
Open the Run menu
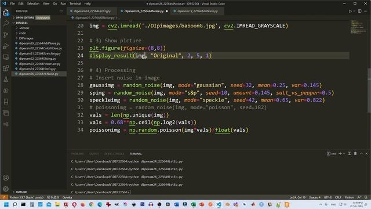63,3
